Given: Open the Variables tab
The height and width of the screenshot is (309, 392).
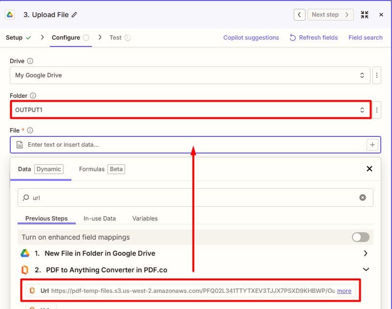Looking at the screenshot, I should coord(145,219).
